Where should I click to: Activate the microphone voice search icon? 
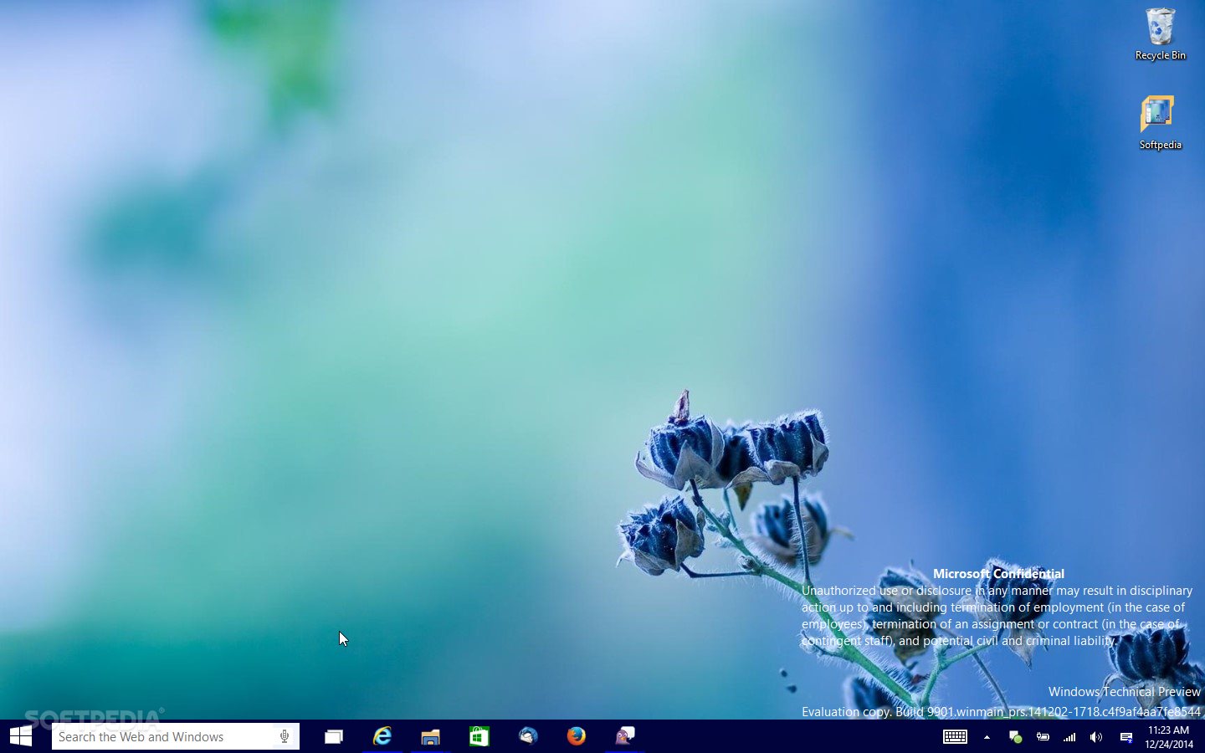tap(285, 736)
